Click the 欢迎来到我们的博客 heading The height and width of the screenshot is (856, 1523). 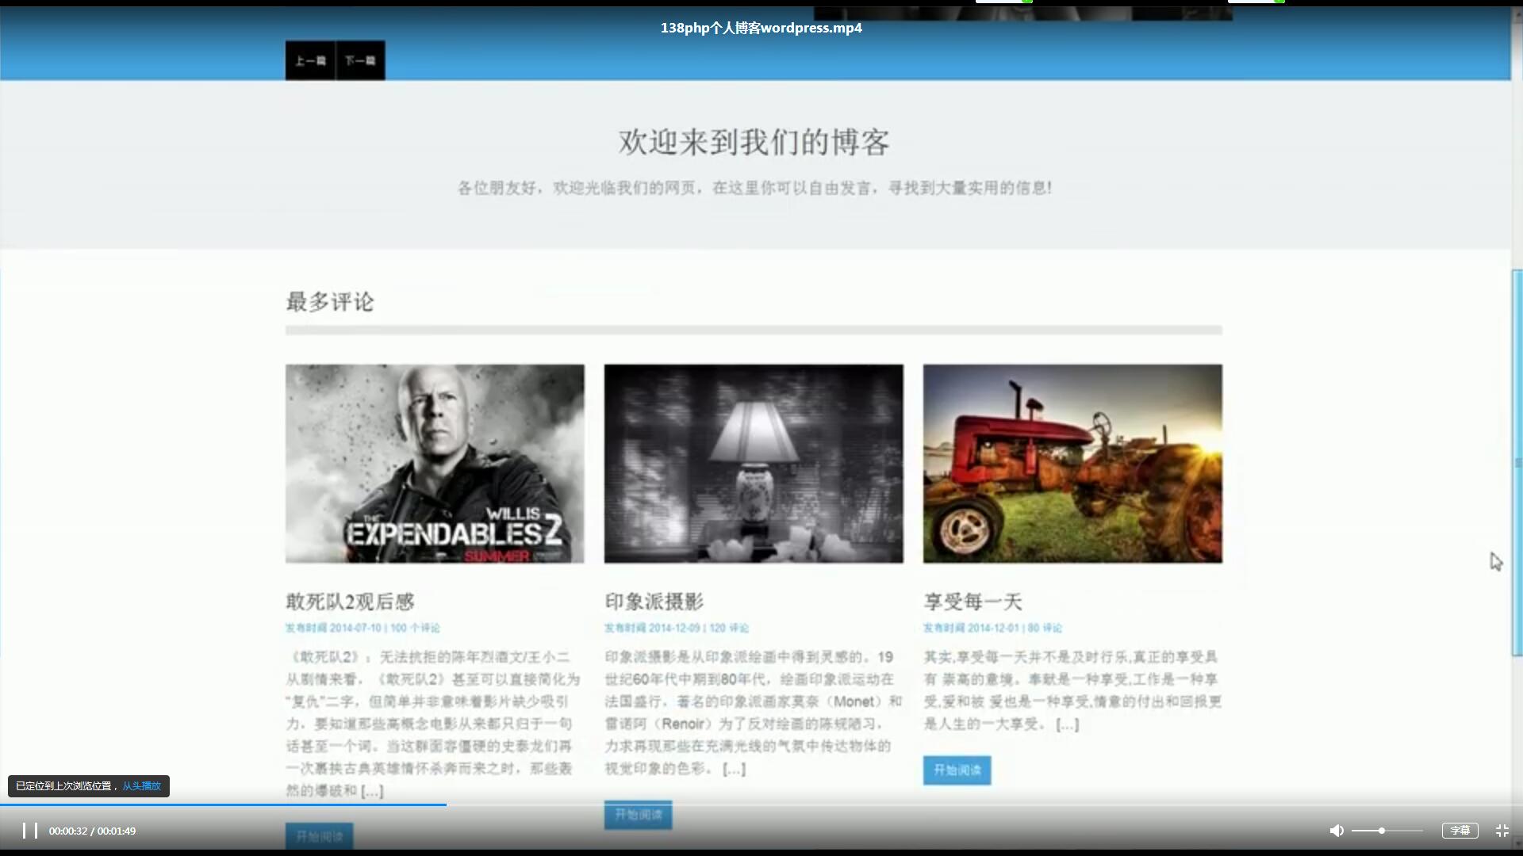(x=754, y=143)
